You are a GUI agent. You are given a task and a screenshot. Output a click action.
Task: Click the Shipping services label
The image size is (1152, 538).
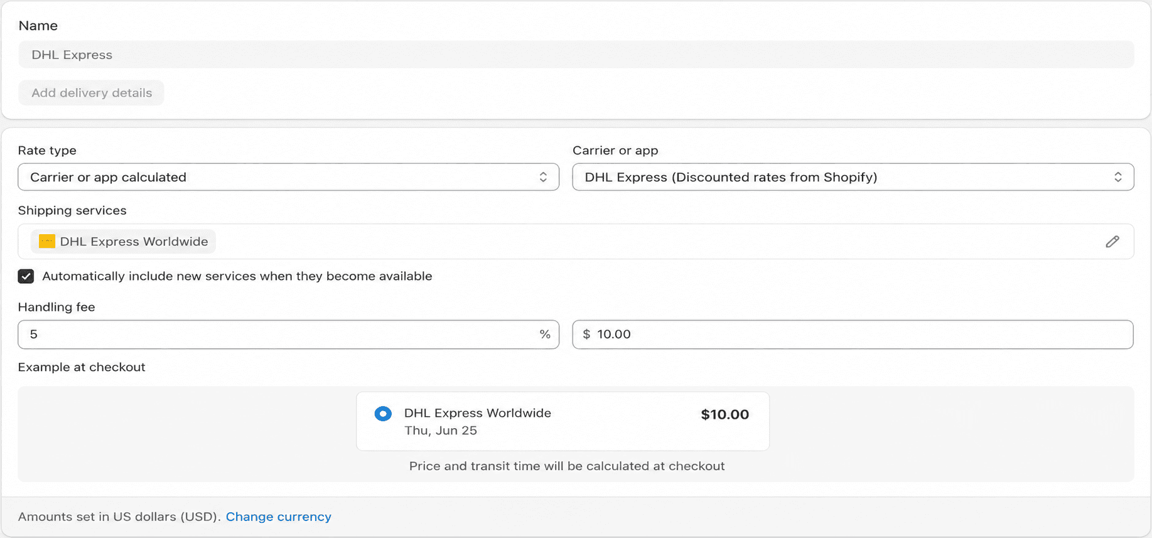[72, 210]
